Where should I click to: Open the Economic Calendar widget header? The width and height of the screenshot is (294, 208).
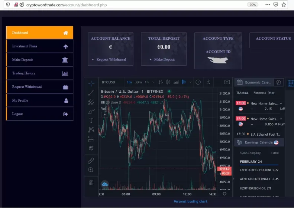254,82
